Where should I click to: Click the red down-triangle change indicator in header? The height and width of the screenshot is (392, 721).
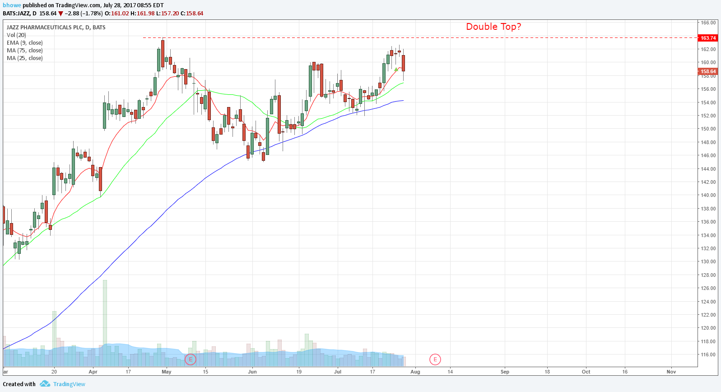click(x=60, y=14)
